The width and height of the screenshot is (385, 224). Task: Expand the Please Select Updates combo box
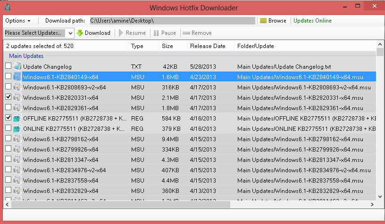[70, 33]
